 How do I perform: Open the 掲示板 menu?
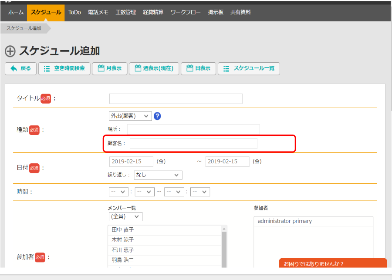[x=216, y=12]
